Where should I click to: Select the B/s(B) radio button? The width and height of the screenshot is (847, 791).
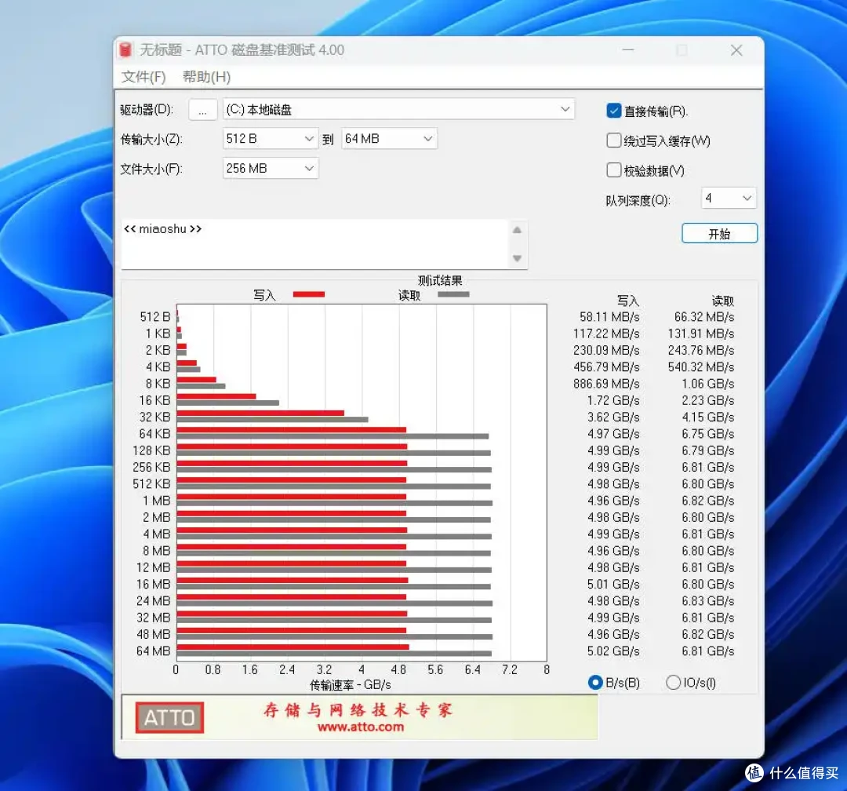pyautogui.click(x=595, y=683)
